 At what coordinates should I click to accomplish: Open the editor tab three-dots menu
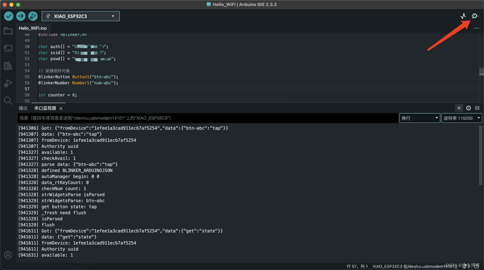tap(477, 28)
